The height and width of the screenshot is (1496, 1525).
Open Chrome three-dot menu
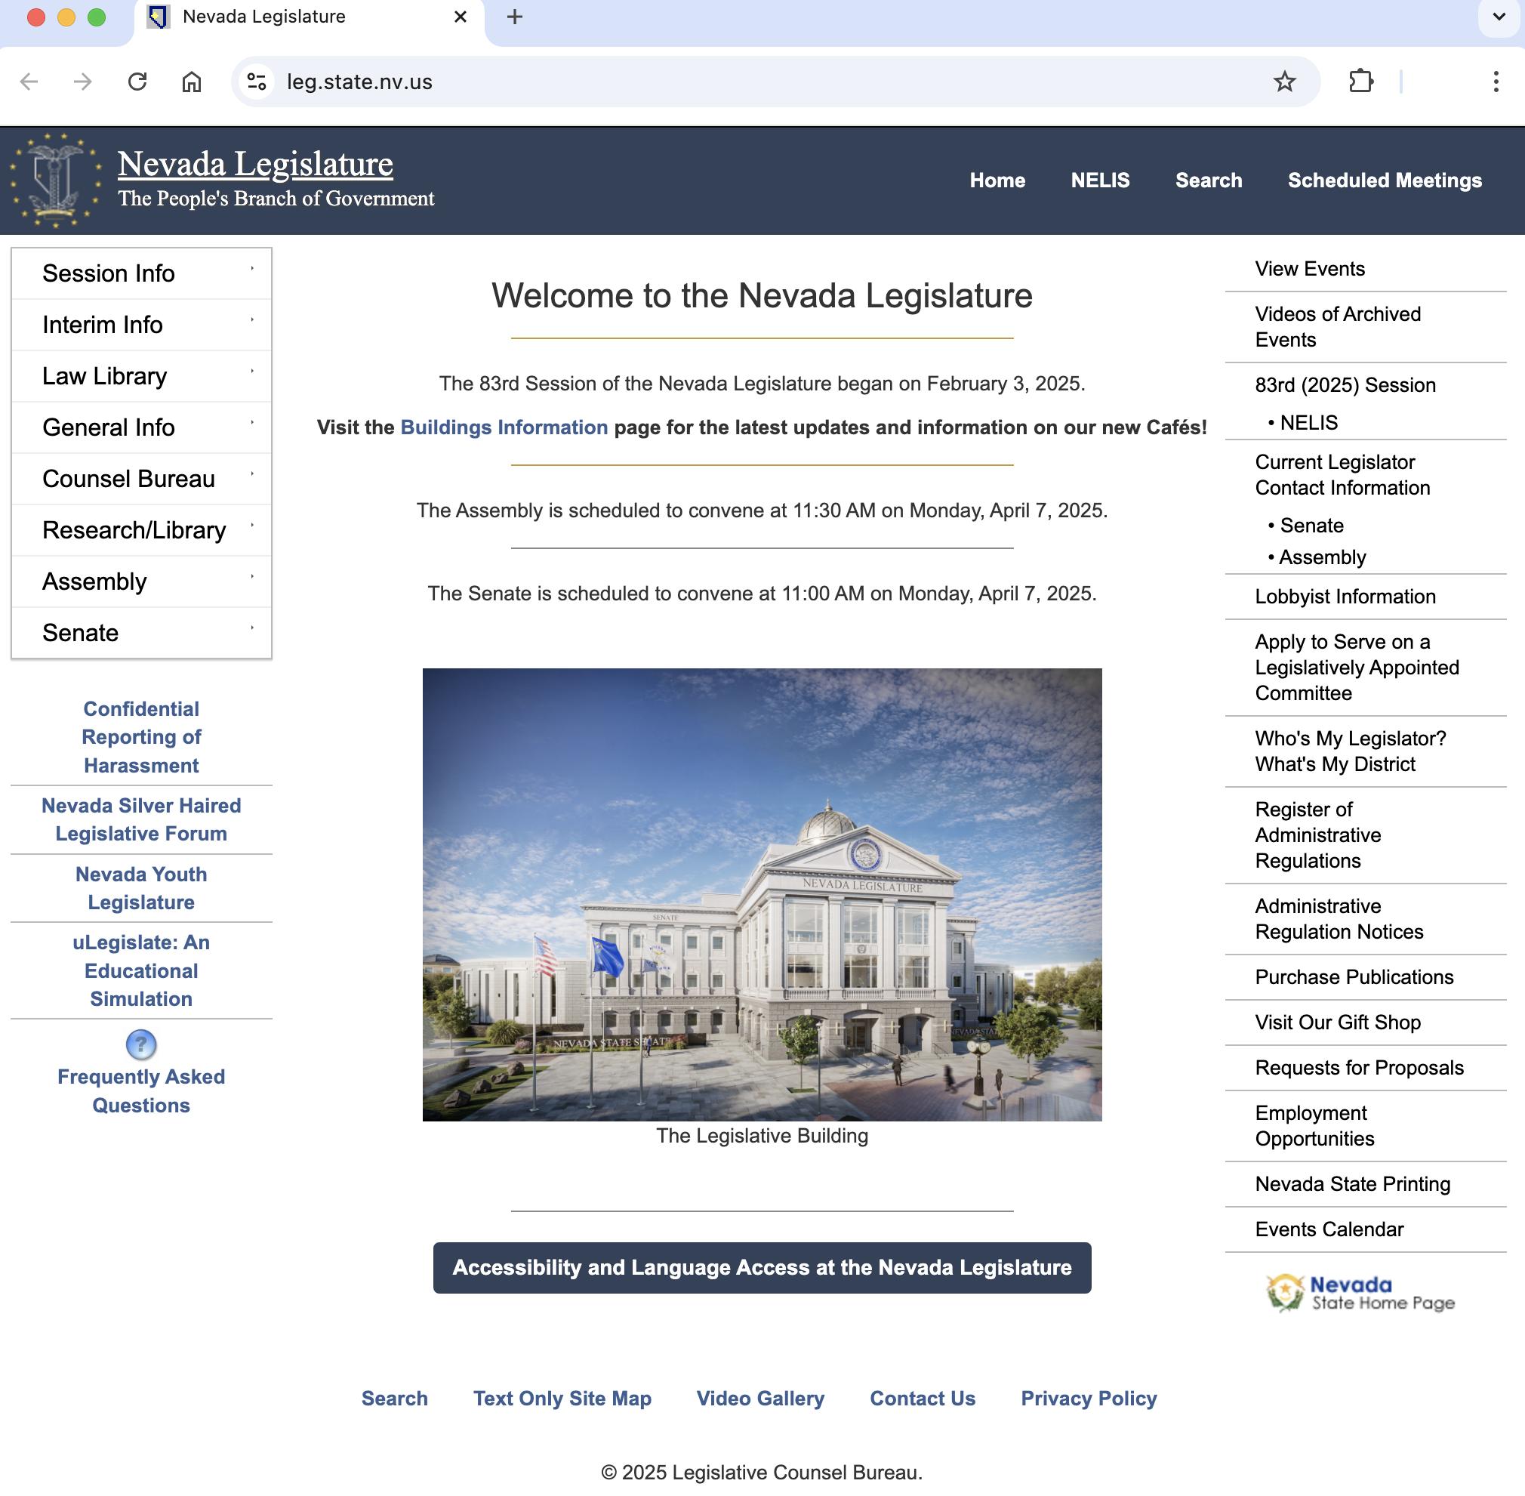(x=1495, y=82)
